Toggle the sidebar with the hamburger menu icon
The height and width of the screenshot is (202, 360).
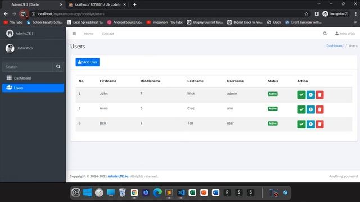pyautogui.click(x=74, y=34)
